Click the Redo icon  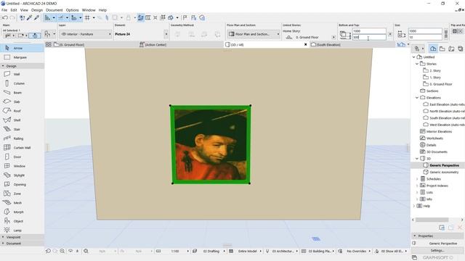click(x=12, y=17)
